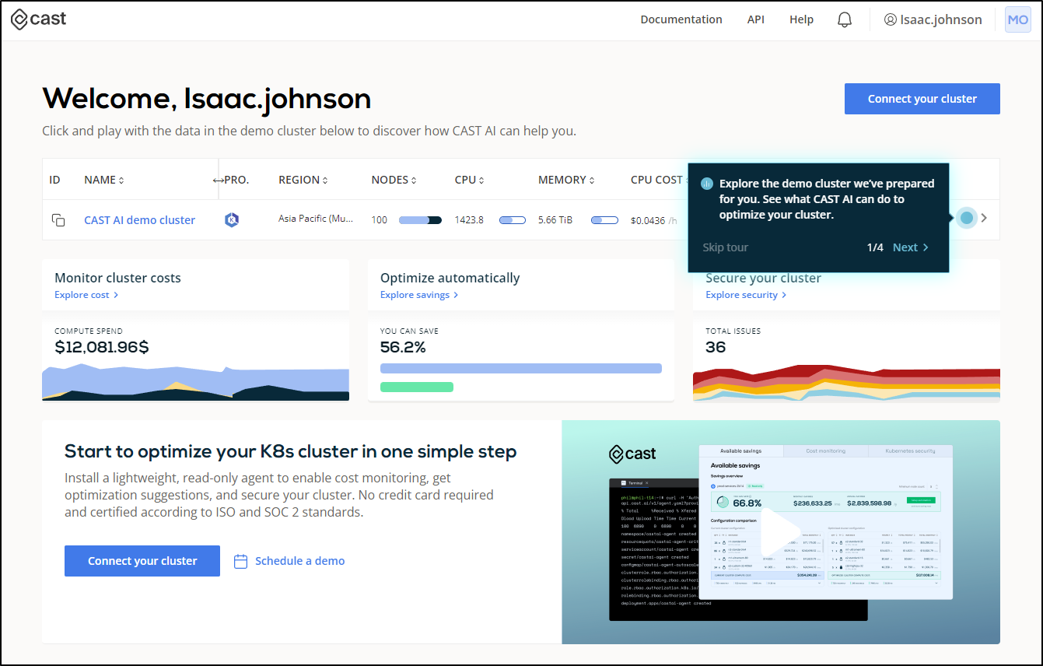Click the 56.2% savings value
1043x666 pixels.
403,348
